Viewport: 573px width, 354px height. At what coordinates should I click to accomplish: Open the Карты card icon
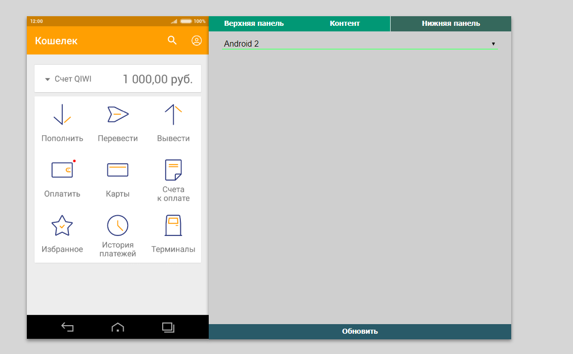pos(118,170)
